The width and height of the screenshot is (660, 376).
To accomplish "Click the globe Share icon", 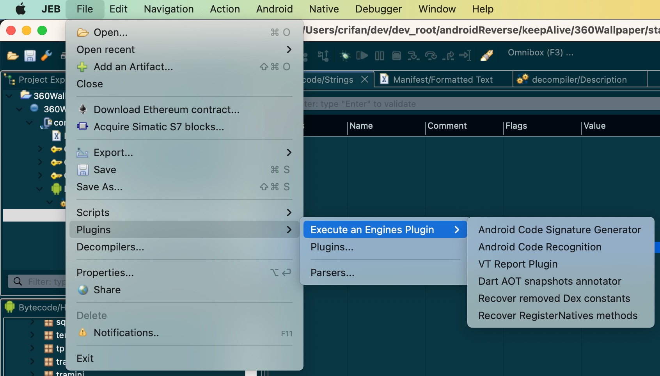I will [x=83, y=290].
